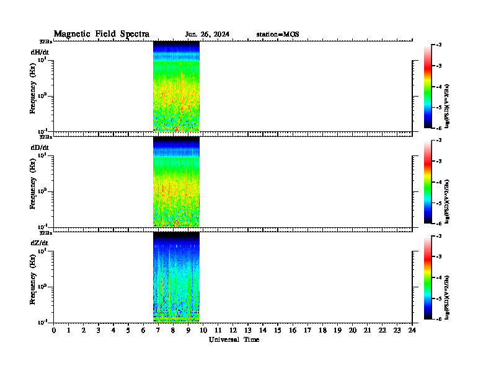Click the dD/dt spectrogram data block
Screen dimensions: 491x379
coord(176,181)
